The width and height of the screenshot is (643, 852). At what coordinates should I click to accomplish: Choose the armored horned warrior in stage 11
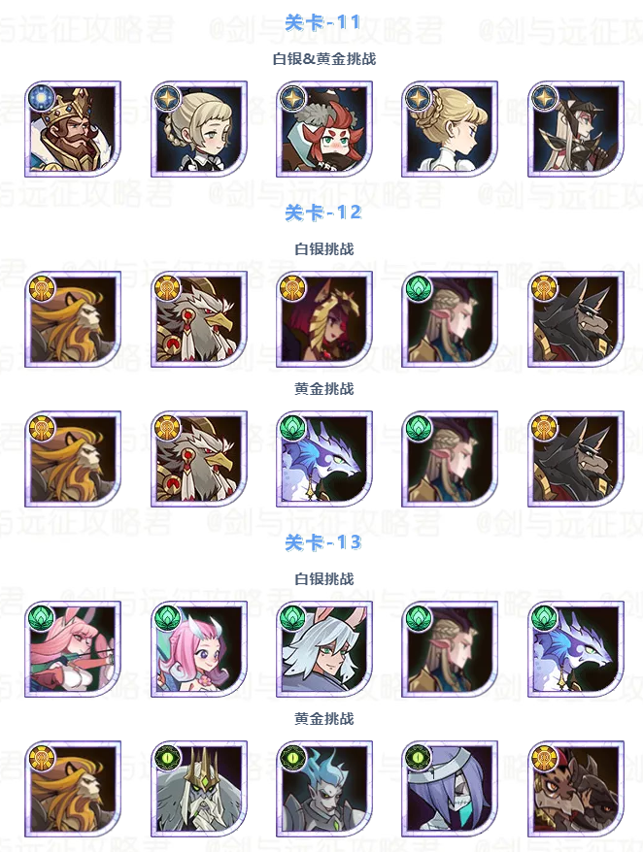click(576, 129)
